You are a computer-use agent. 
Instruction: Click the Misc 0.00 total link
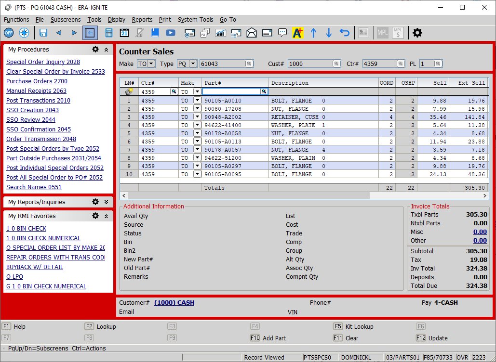(480, 232)
